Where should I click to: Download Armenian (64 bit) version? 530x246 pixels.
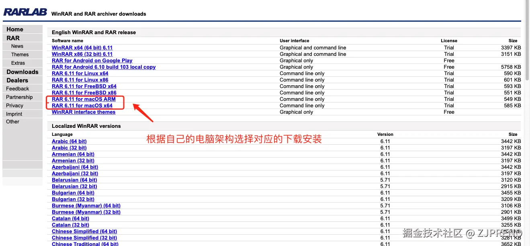[x=73, y=154]
